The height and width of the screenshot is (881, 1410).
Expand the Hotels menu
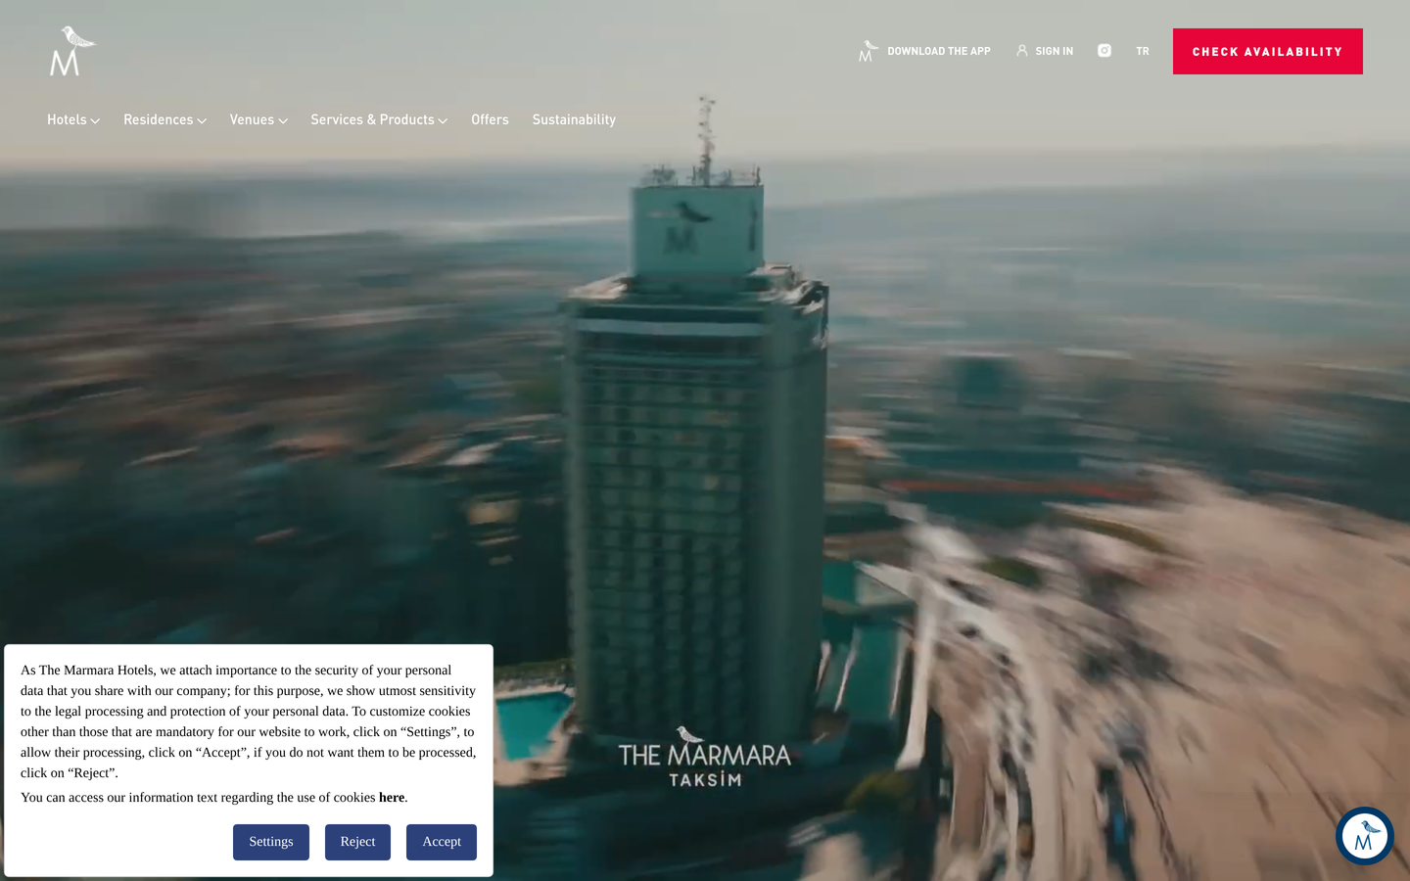(x=73, y=119)
